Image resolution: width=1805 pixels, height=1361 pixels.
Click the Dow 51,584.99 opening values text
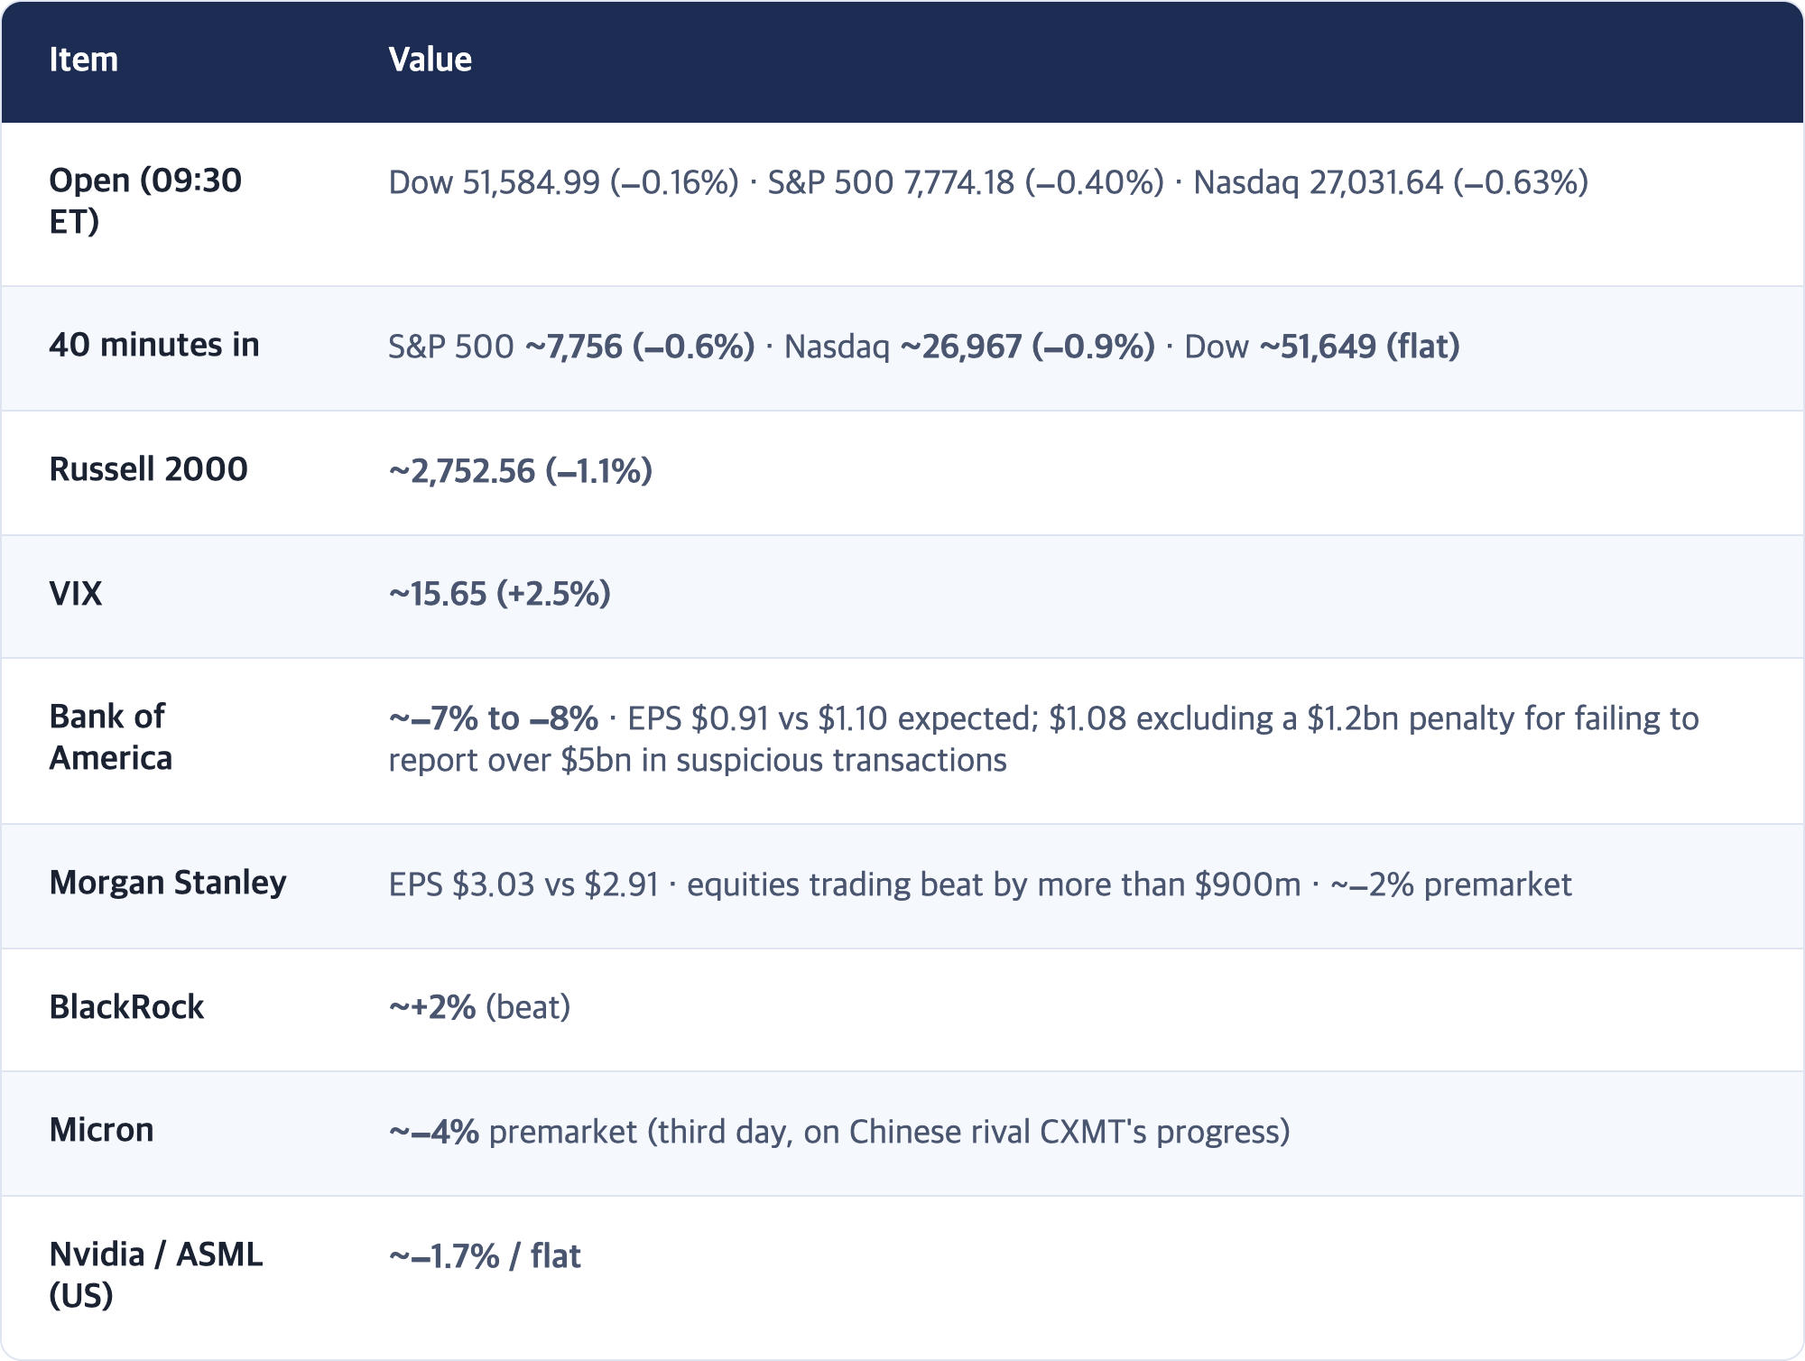coord(988,182)
